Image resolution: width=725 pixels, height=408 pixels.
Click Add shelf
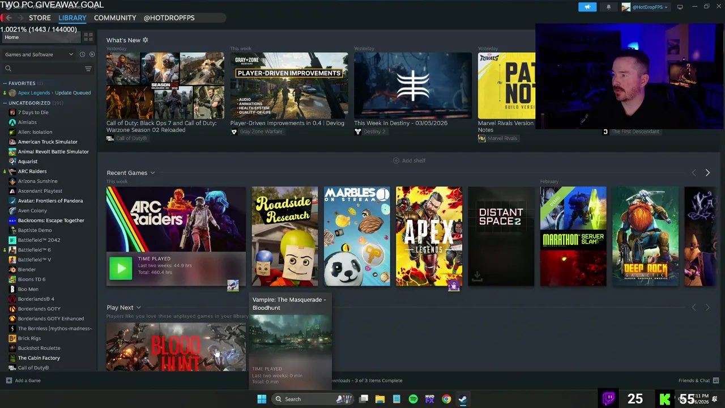click(409, 160)
